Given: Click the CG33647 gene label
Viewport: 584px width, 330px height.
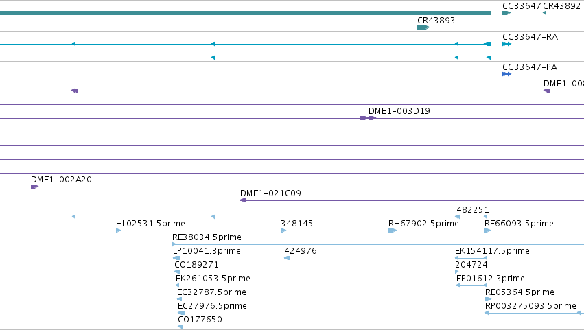Looking at the screenshot, I should click(522, 6).
